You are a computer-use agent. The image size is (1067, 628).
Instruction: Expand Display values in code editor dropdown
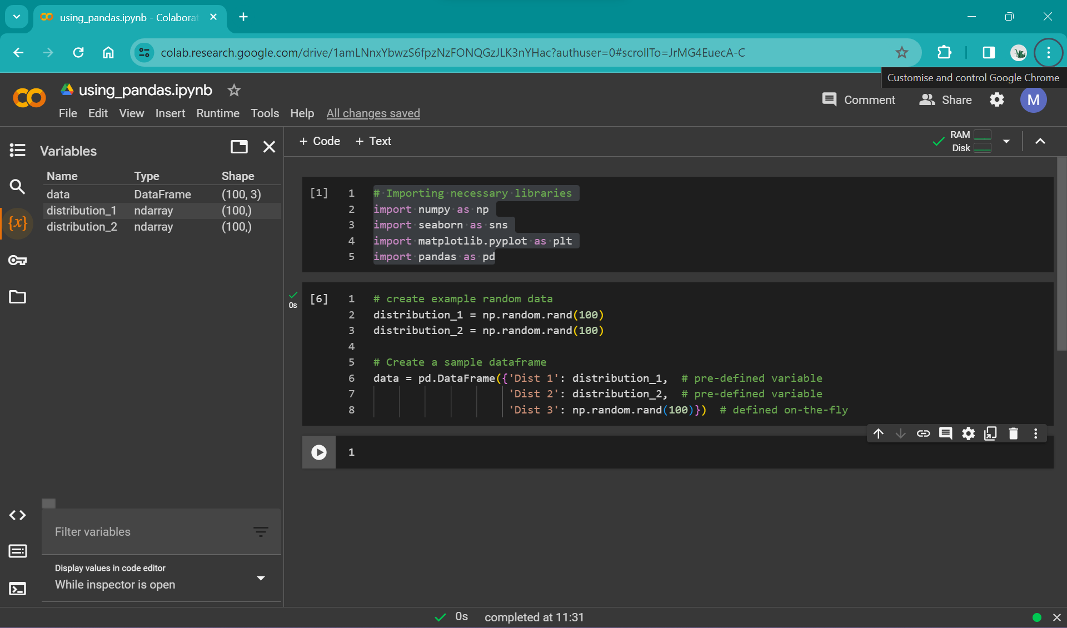tap(261, 578)
